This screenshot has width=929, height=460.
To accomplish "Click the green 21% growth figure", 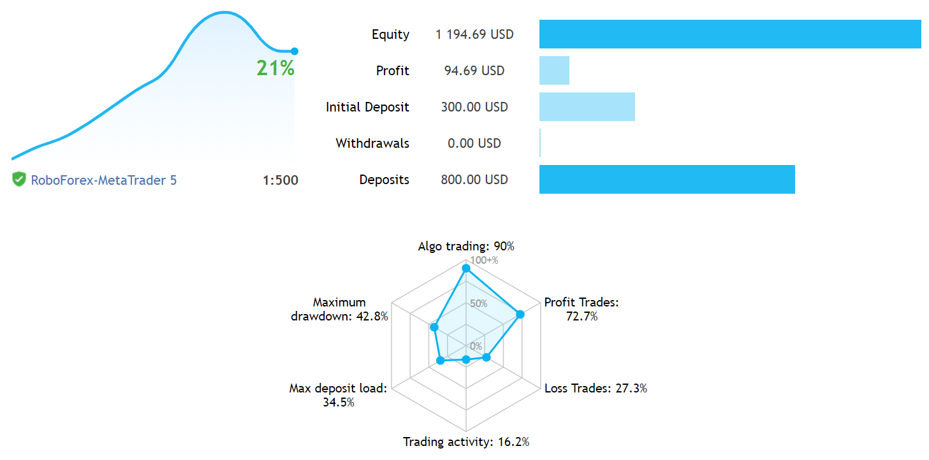I will pos(275,68).
